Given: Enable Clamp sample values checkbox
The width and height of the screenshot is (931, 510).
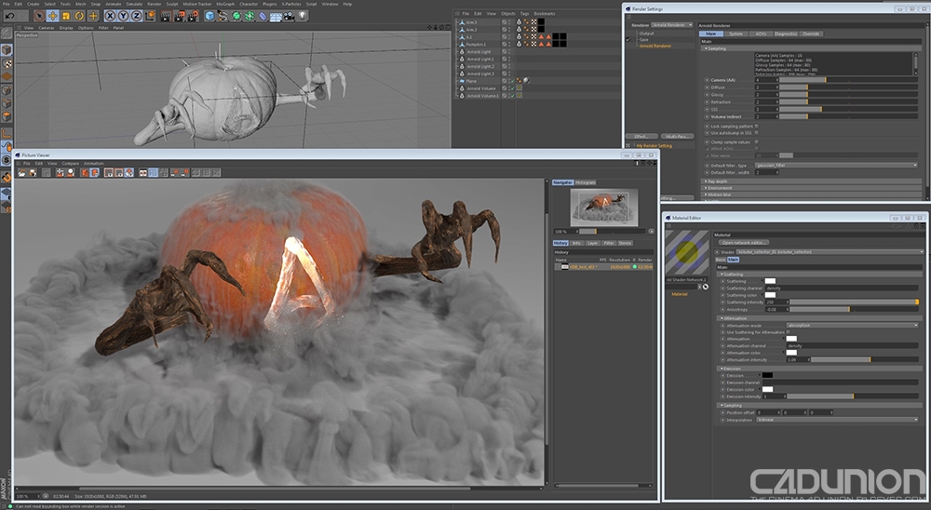Looking at the screenshot, I should tap(756, 141).
